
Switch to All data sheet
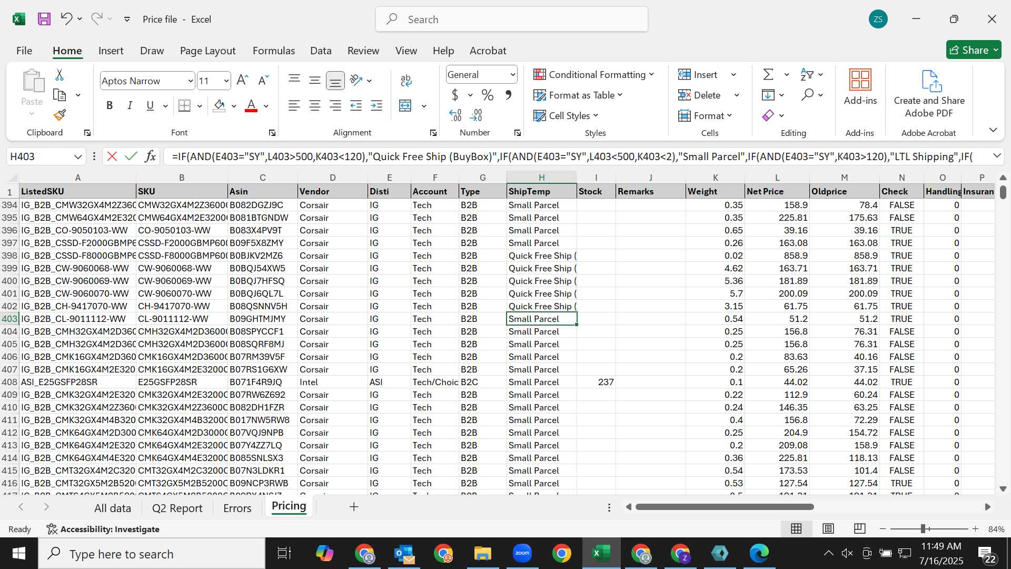pos(112,508)
